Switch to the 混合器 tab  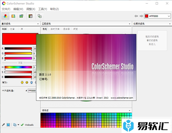67,29
